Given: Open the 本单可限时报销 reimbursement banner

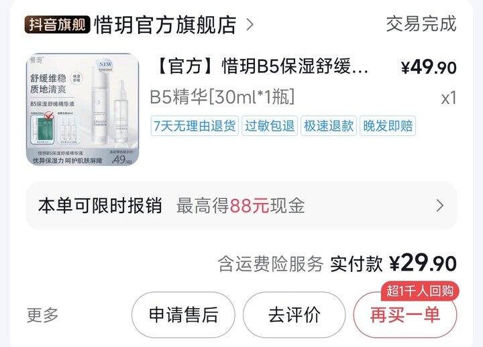Looking at the screenshot, I should 241,206.
